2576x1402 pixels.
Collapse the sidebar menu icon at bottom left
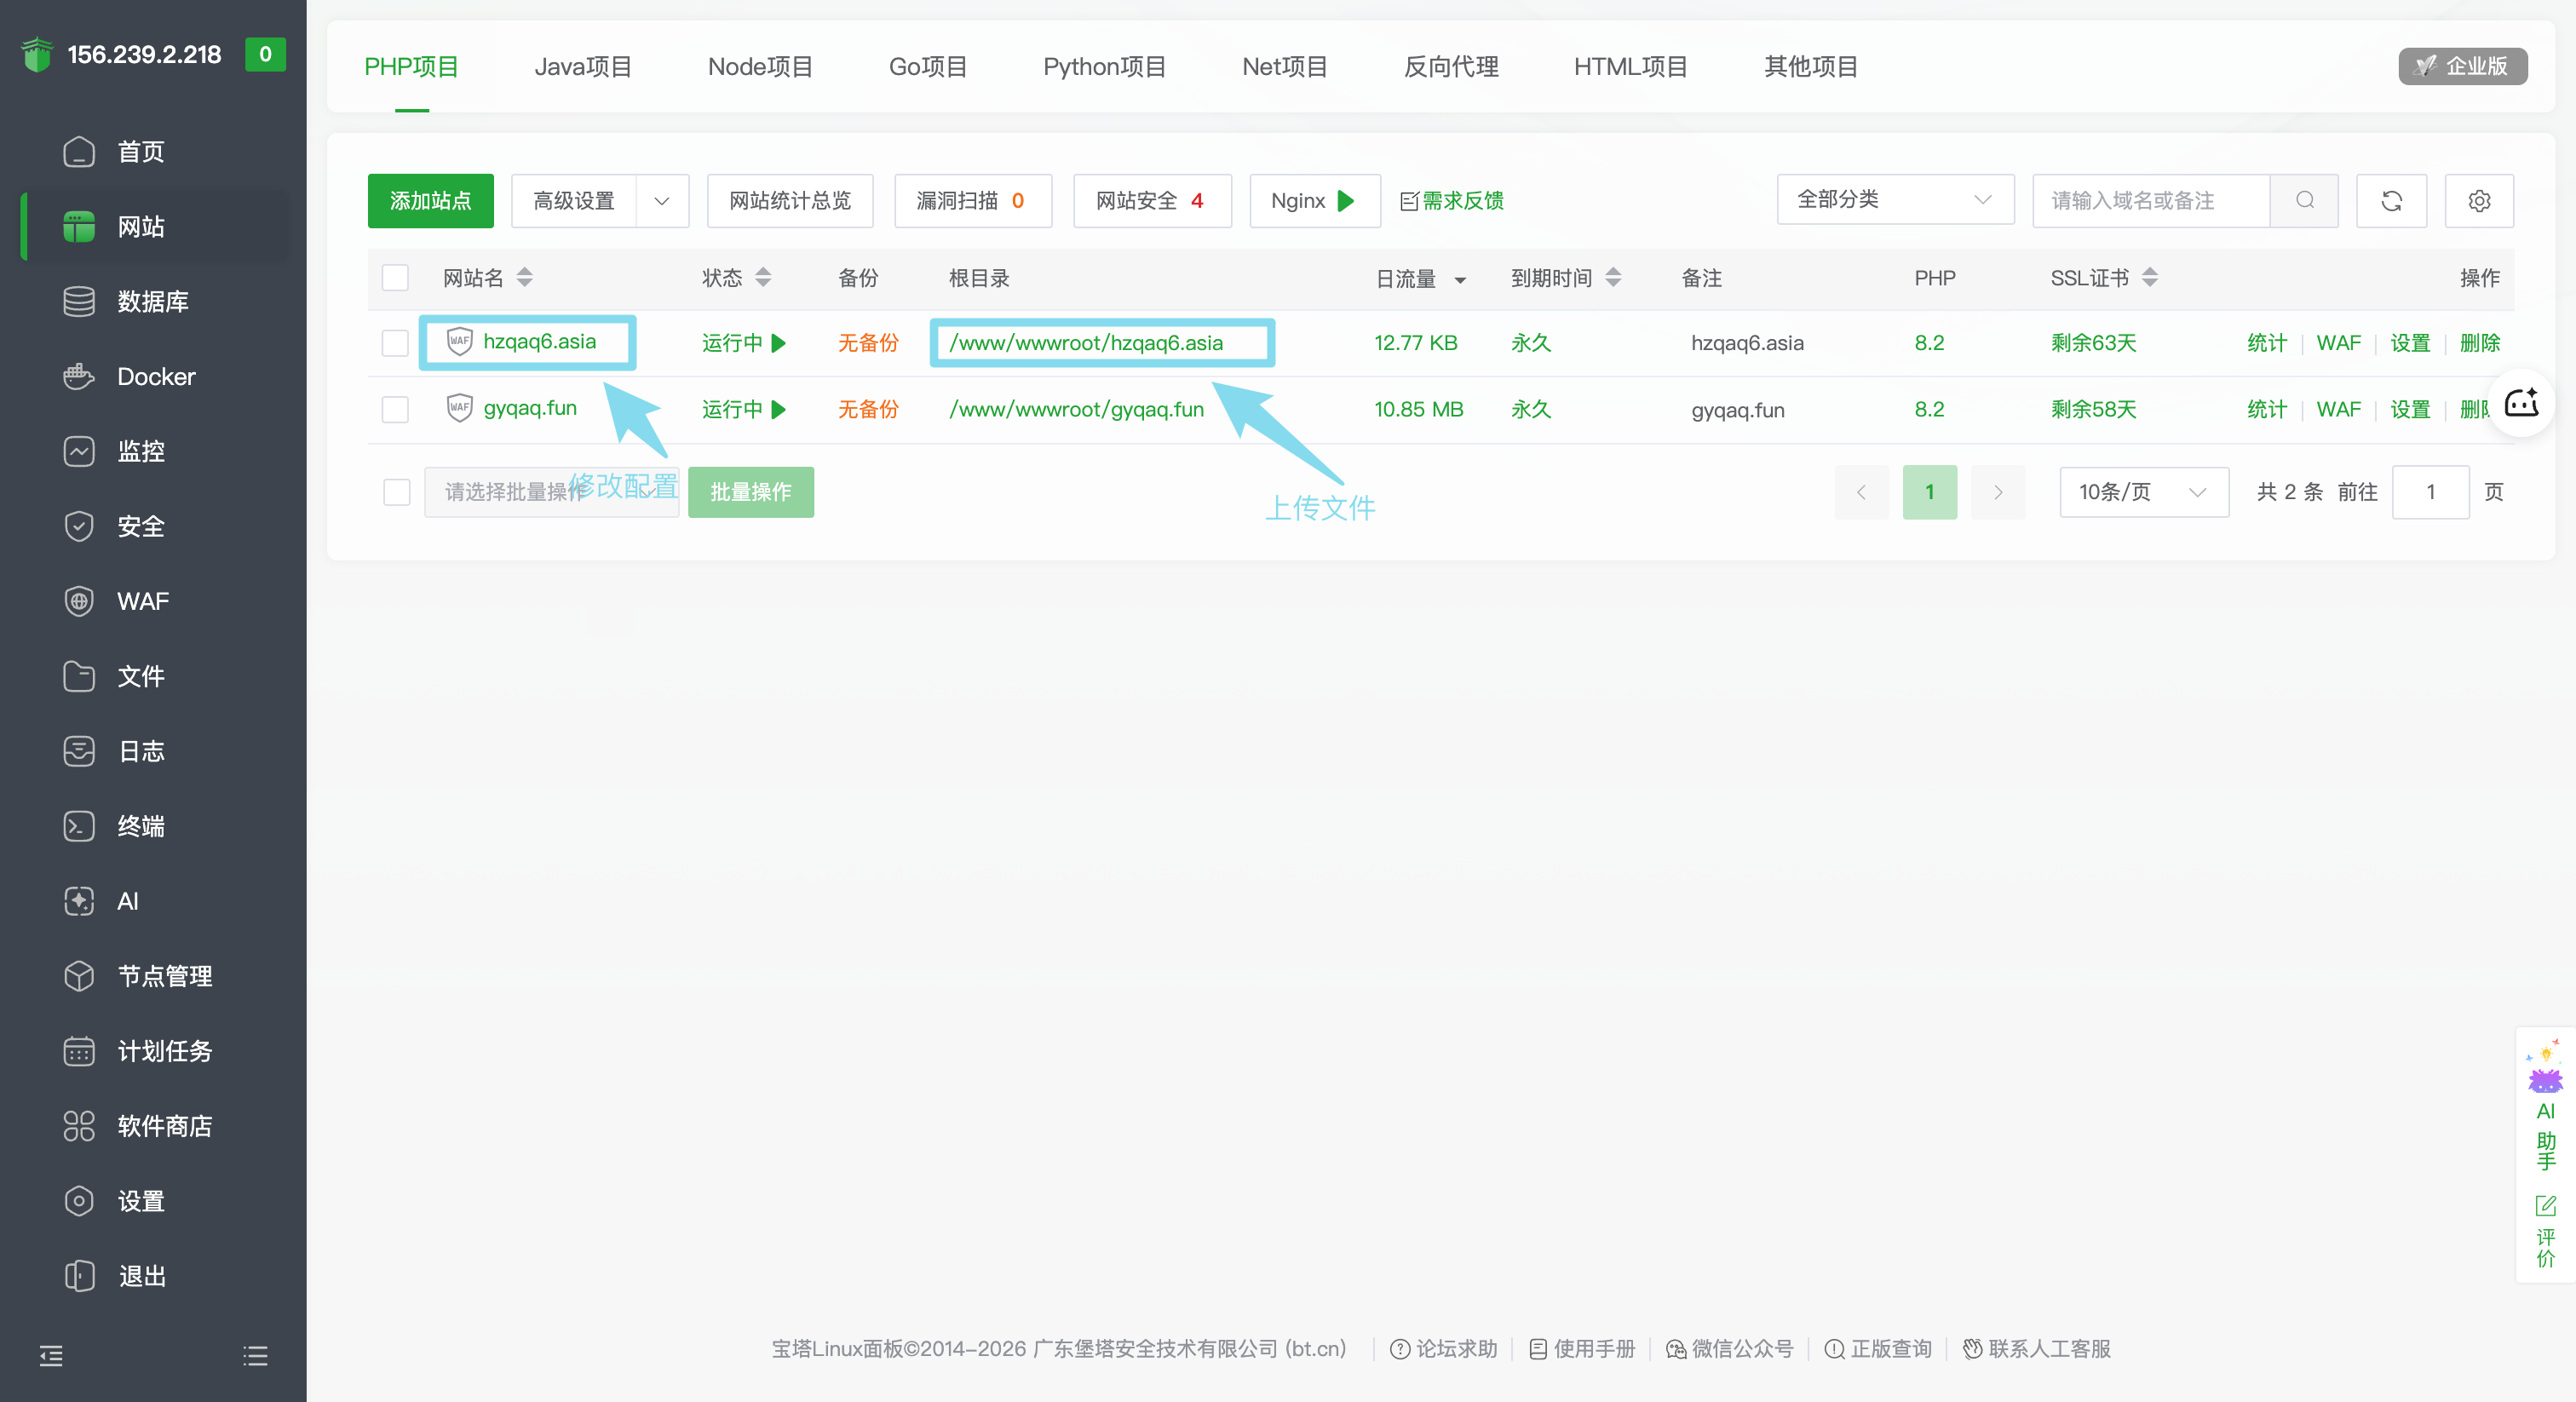point(51,1356)
